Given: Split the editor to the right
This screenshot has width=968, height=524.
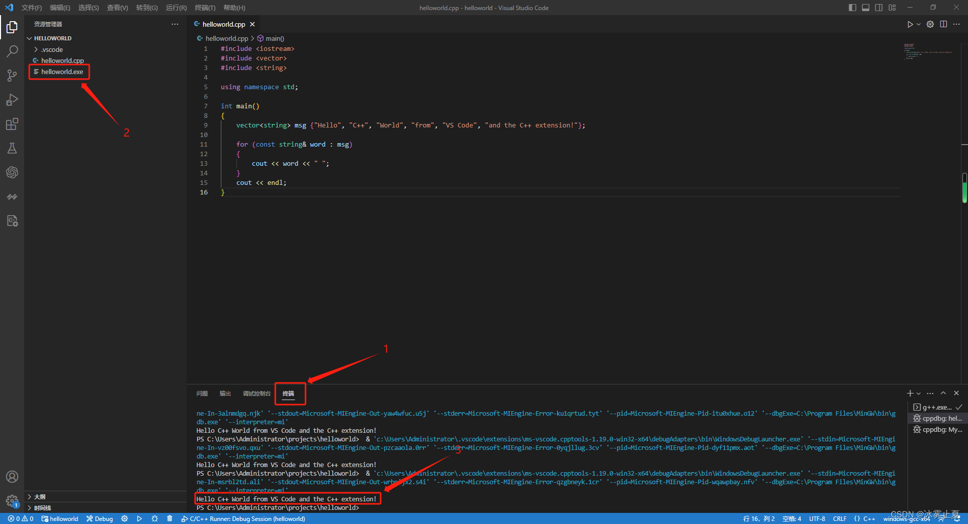Looking at the screenshot, I should [943, 24].
